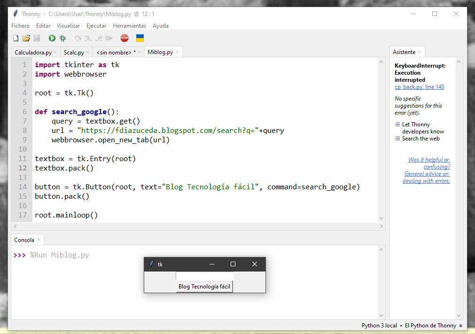Open the Visualizar menu

point(68,26)
